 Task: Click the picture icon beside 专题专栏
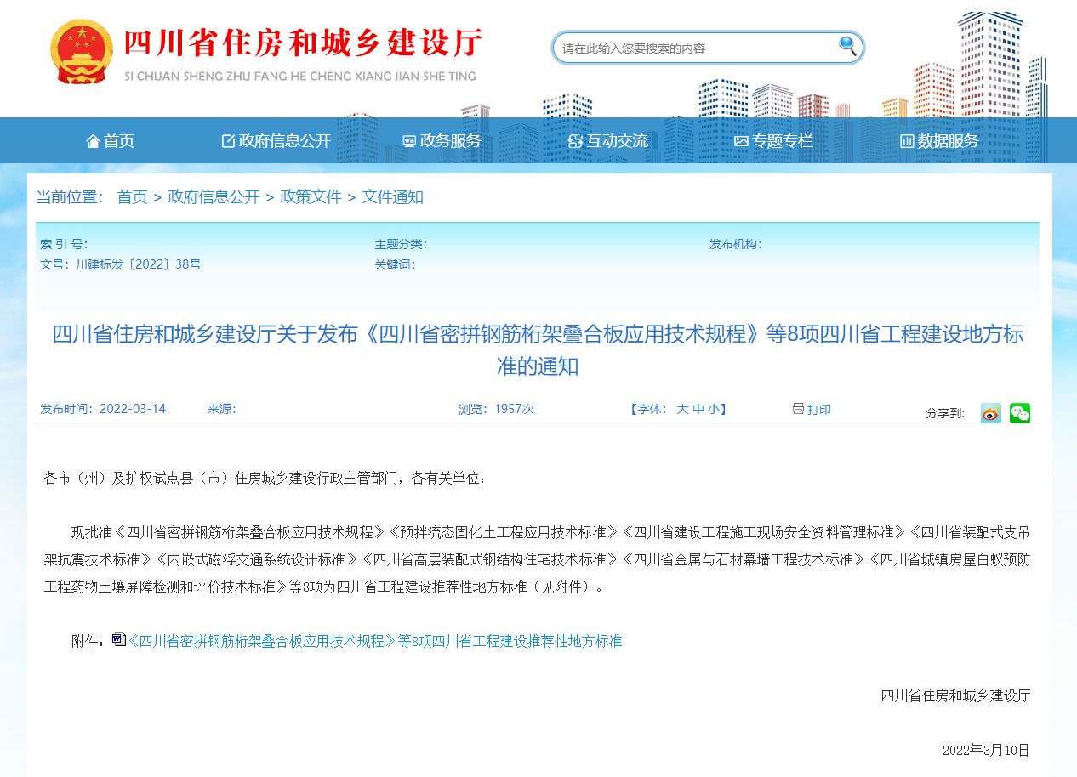[742, 141]
